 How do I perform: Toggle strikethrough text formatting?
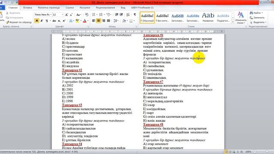(x=54, y=21)
